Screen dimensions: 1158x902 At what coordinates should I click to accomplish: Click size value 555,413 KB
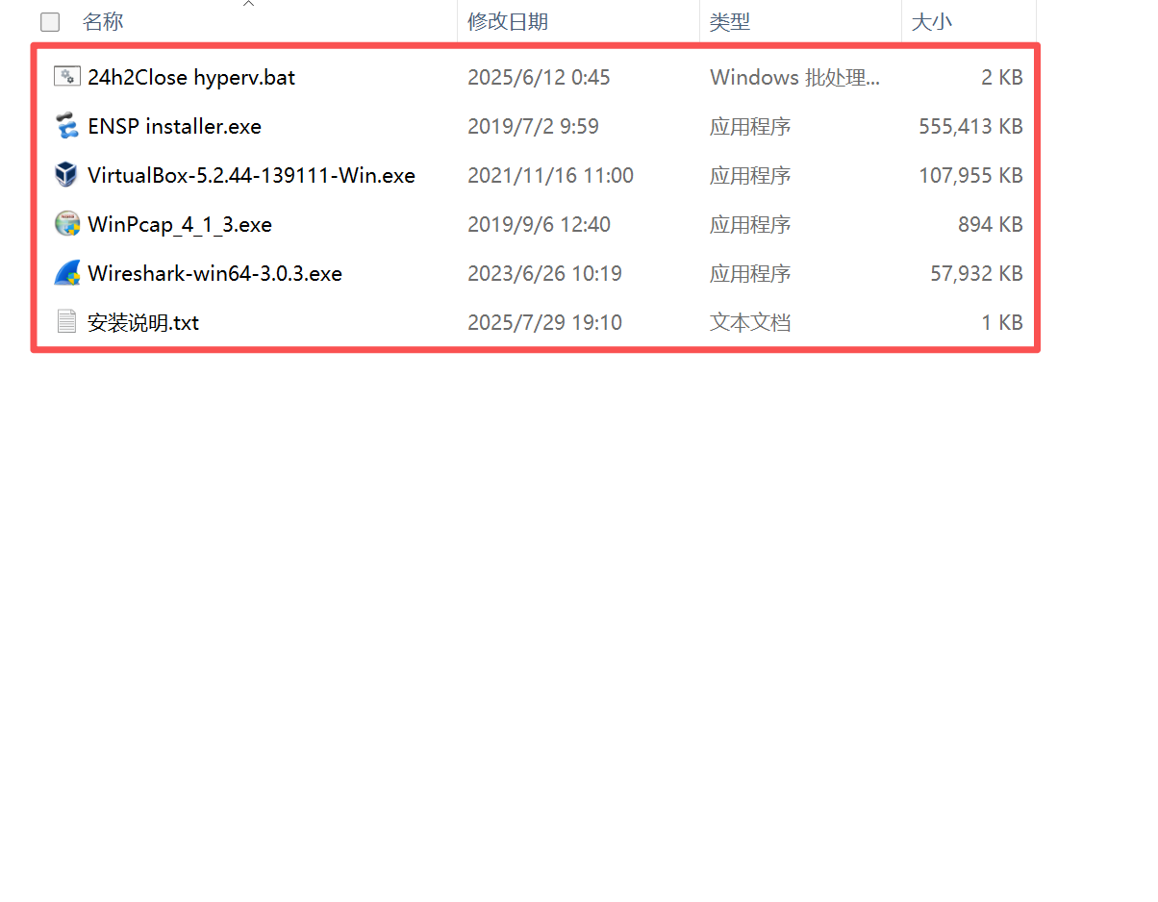[970, 126]
